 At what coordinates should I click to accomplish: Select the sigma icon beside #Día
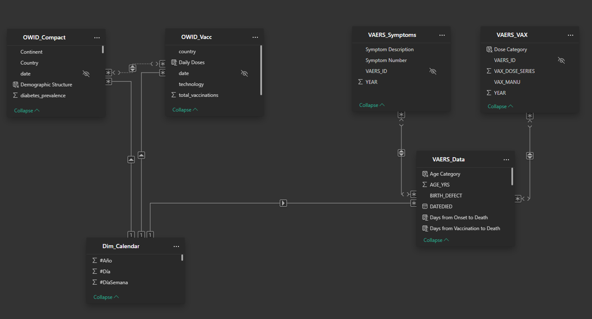[x=95, y=271]
